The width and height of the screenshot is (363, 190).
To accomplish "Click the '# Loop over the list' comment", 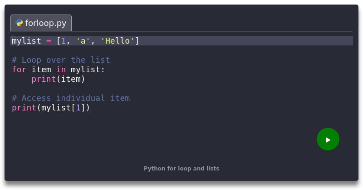I will click(x=61, y=60).
